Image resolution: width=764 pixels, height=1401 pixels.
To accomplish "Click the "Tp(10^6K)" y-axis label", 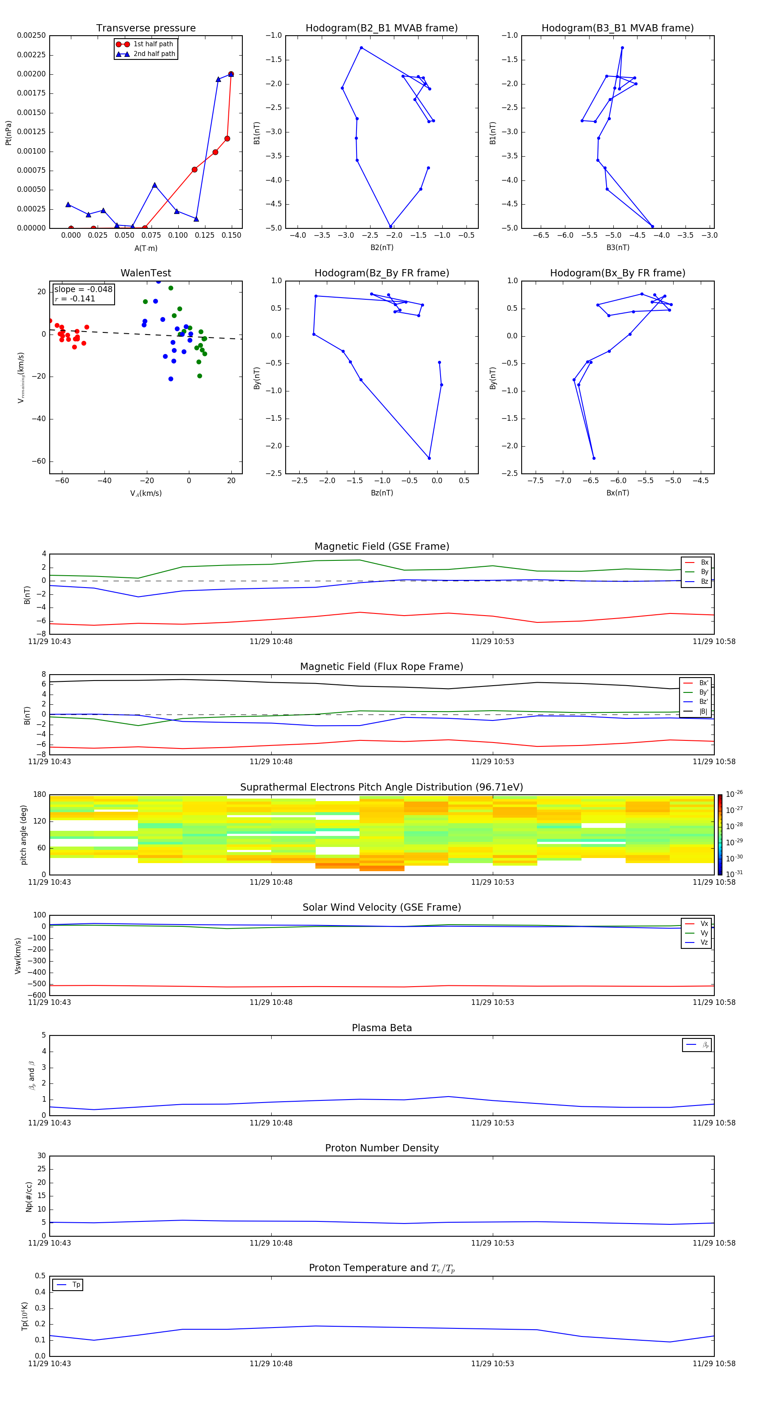I will pos(25,1316).
